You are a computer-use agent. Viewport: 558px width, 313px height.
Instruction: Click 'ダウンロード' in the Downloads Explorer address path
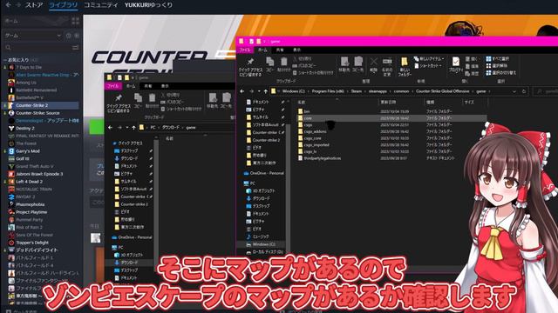[171, 128]
